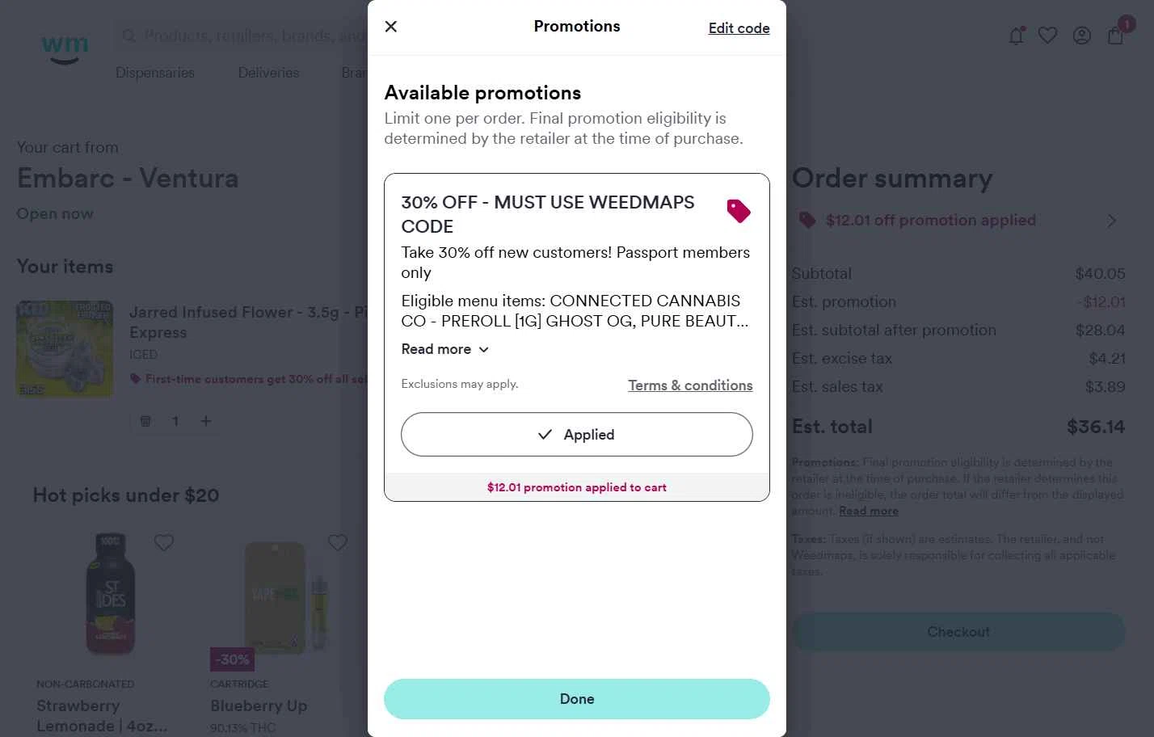This screenshot has width=1154, height=737.
Task: Increase item quantity with plus icon
Action: click(x=206, y=421)
